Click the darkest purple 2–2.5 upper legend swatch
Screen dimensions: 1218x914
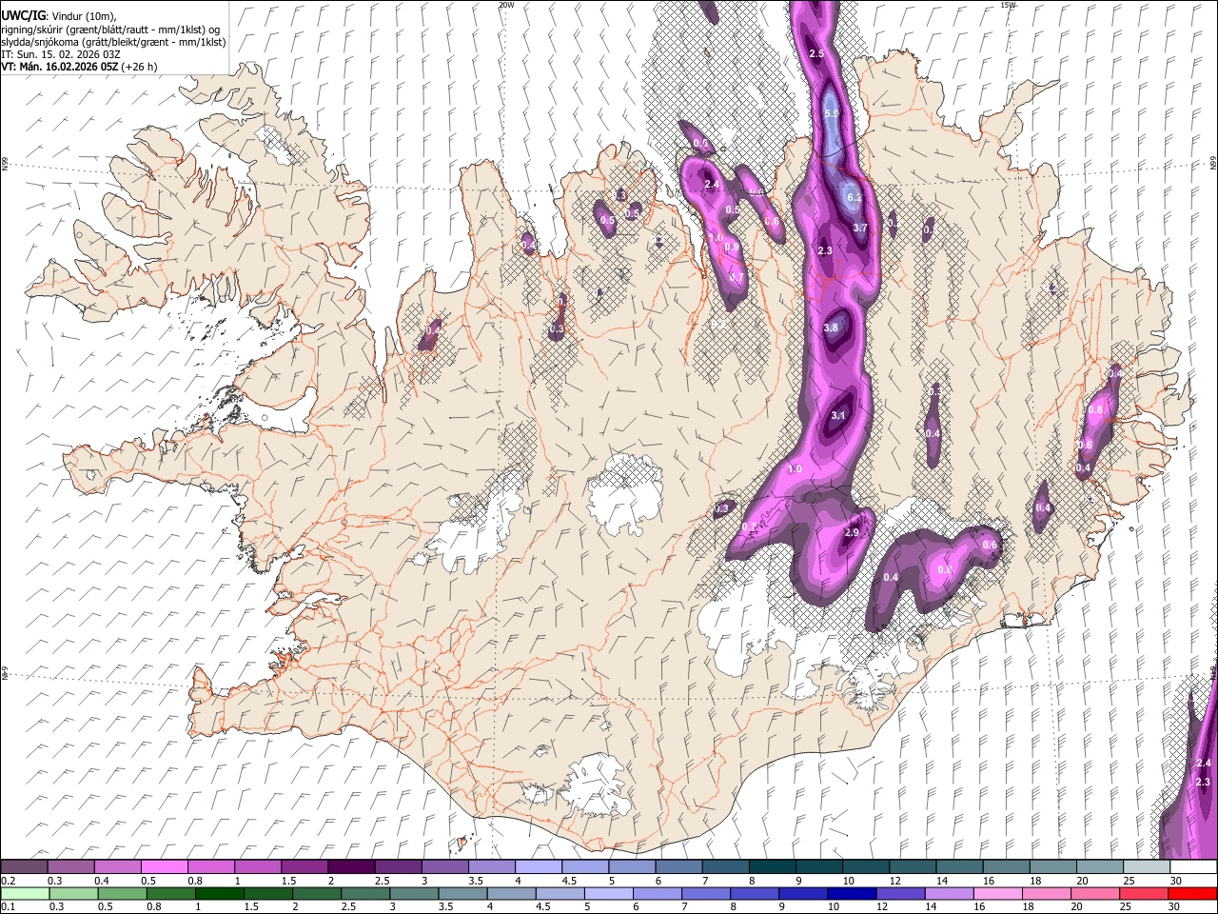coord(351,867)
